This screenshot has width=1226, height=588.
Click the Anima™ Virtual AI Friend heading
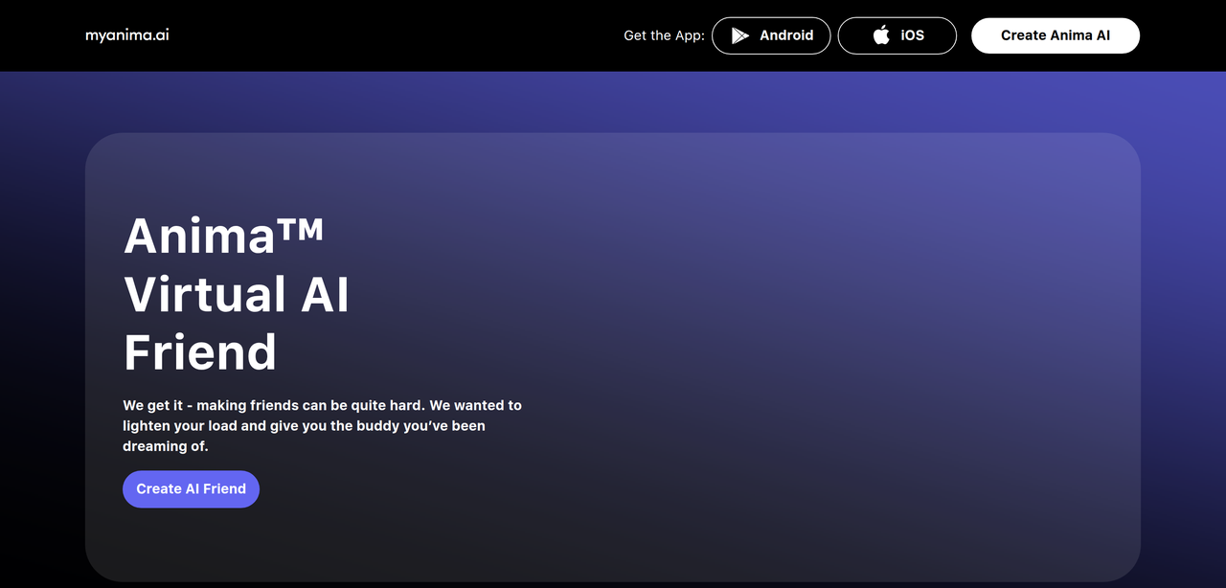coord(237,293)
